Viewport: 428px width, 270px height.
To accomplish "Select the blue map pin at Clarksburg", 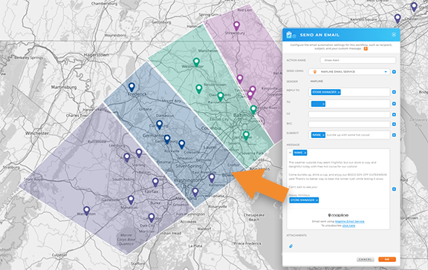I will pos(160,125).
